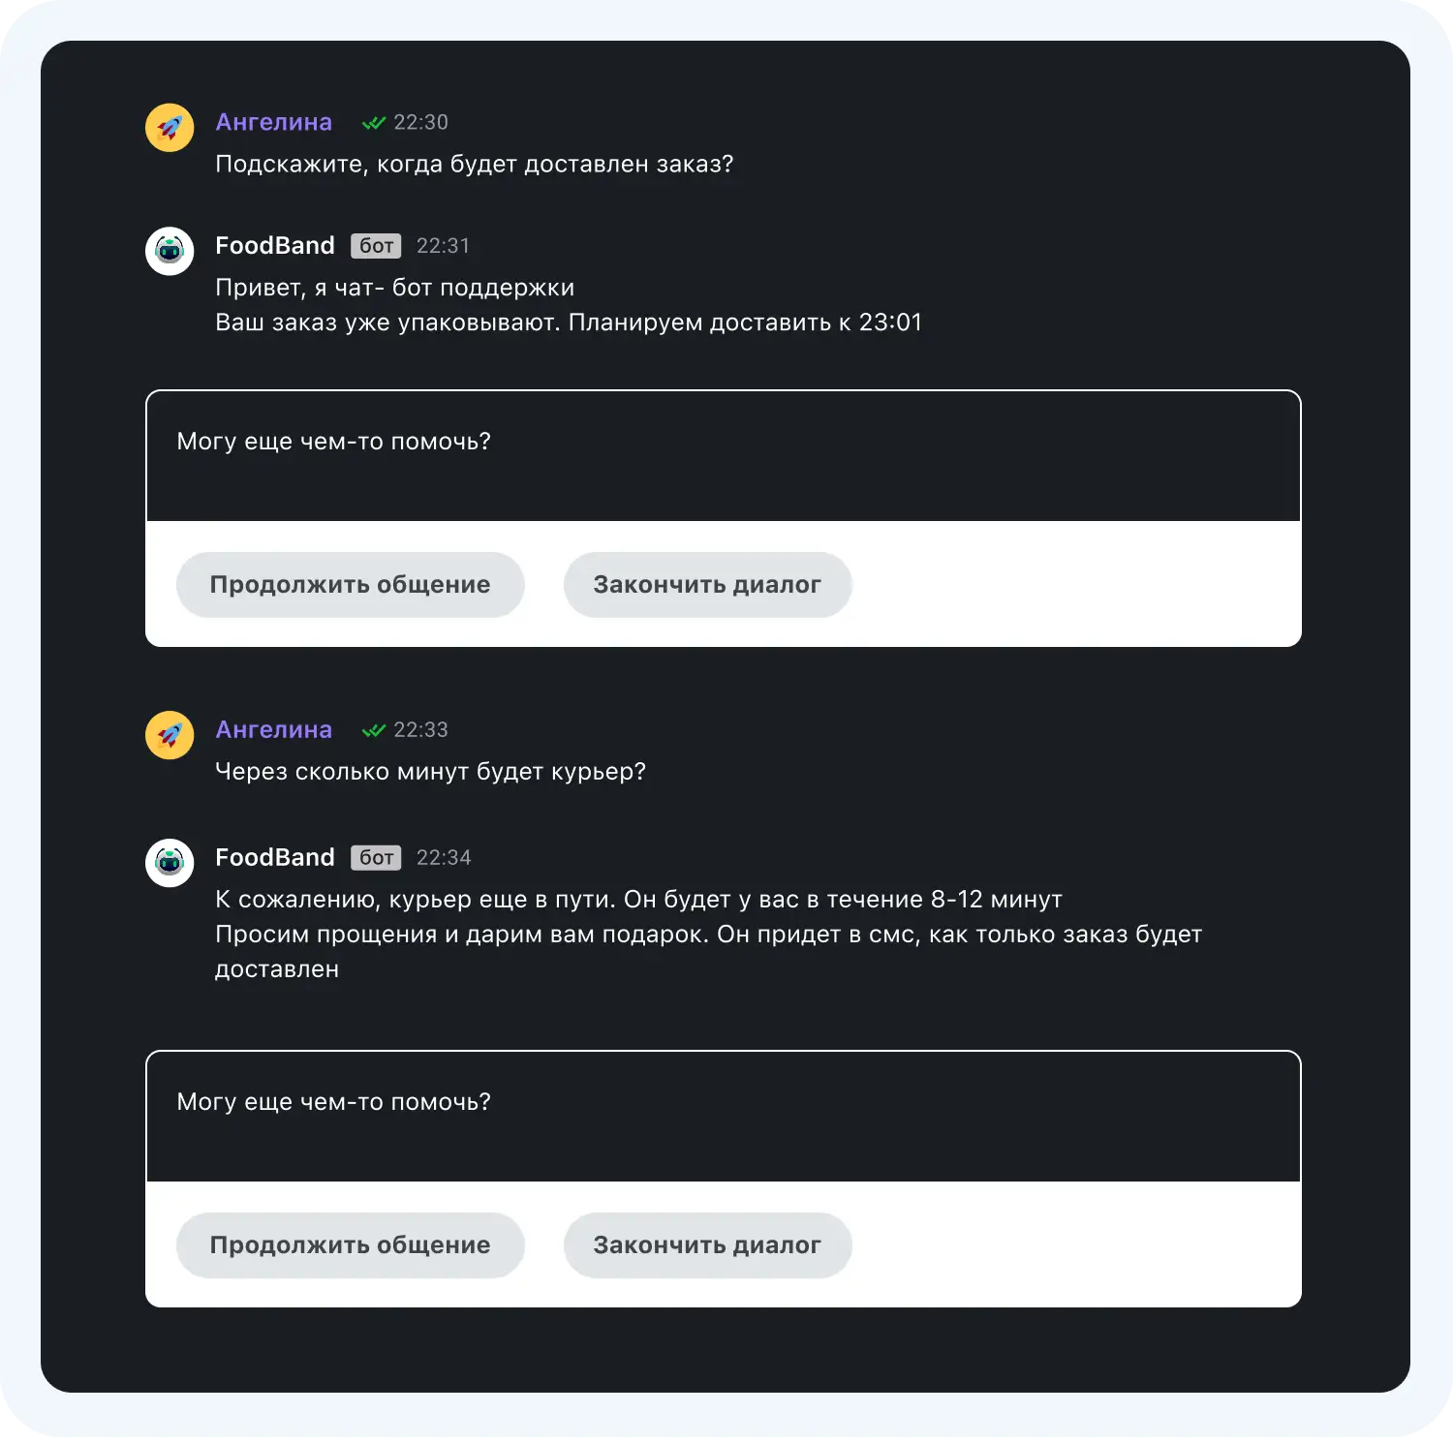Image resolution: width=1453 pixels, height=1443 pixels.
Task: Click the 22:30 message timestamp
Action: [420, 123]
